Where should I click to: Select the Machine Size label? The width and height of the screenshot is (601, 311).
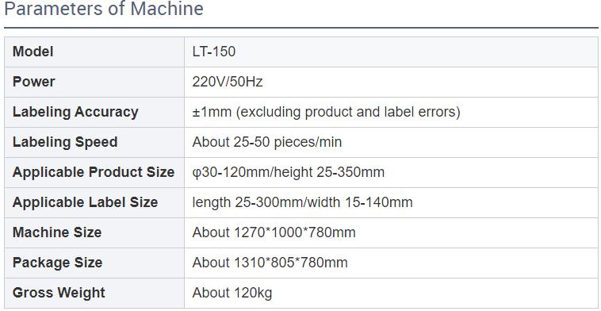pos(57,232)
